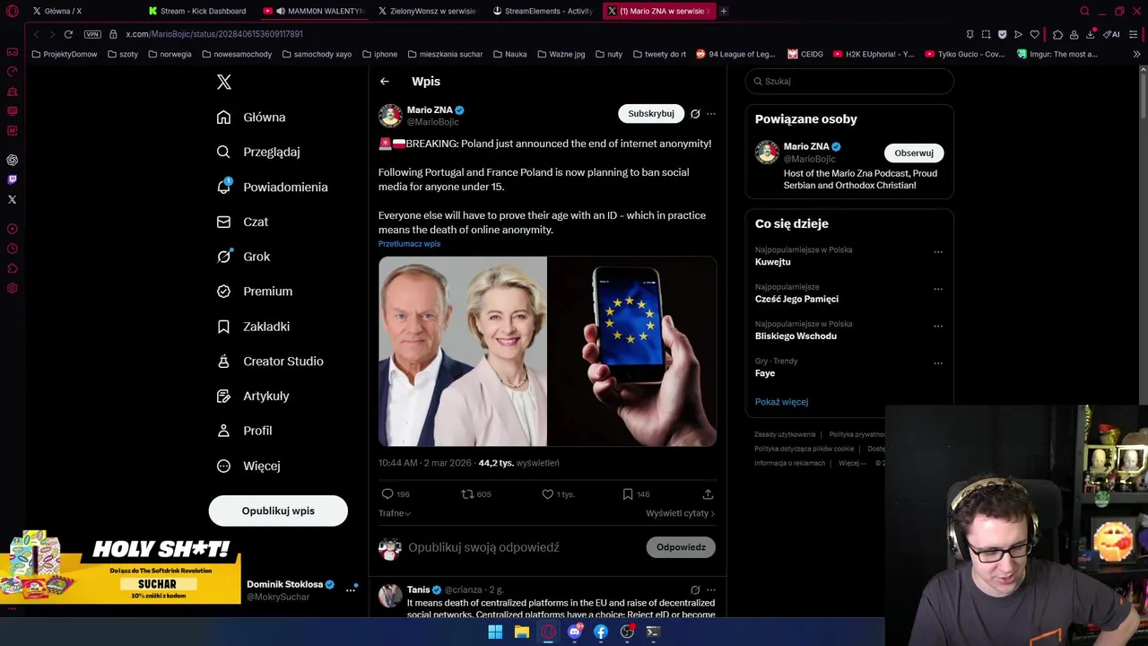Switch to StreamElements - Activity tab
1148x646 pixels.
(x=544, y=11)
